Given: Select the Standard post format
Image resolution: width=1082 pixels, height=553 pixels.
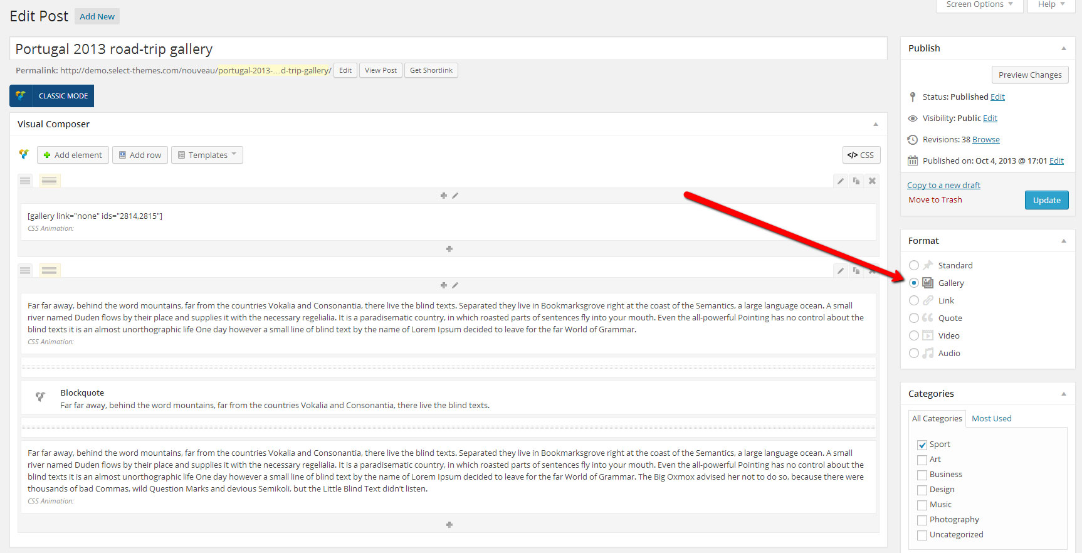Looking at the screenshot, I should click(x=914, y=266).
